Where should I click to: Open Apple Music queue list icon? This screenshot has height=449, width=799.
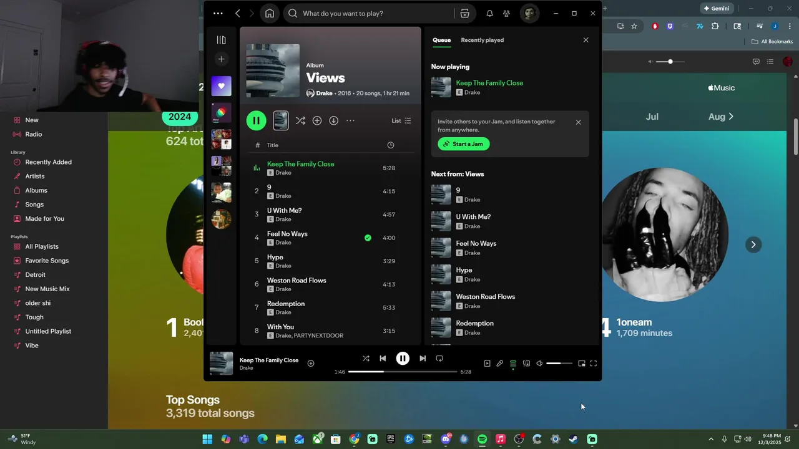[770, 62]
